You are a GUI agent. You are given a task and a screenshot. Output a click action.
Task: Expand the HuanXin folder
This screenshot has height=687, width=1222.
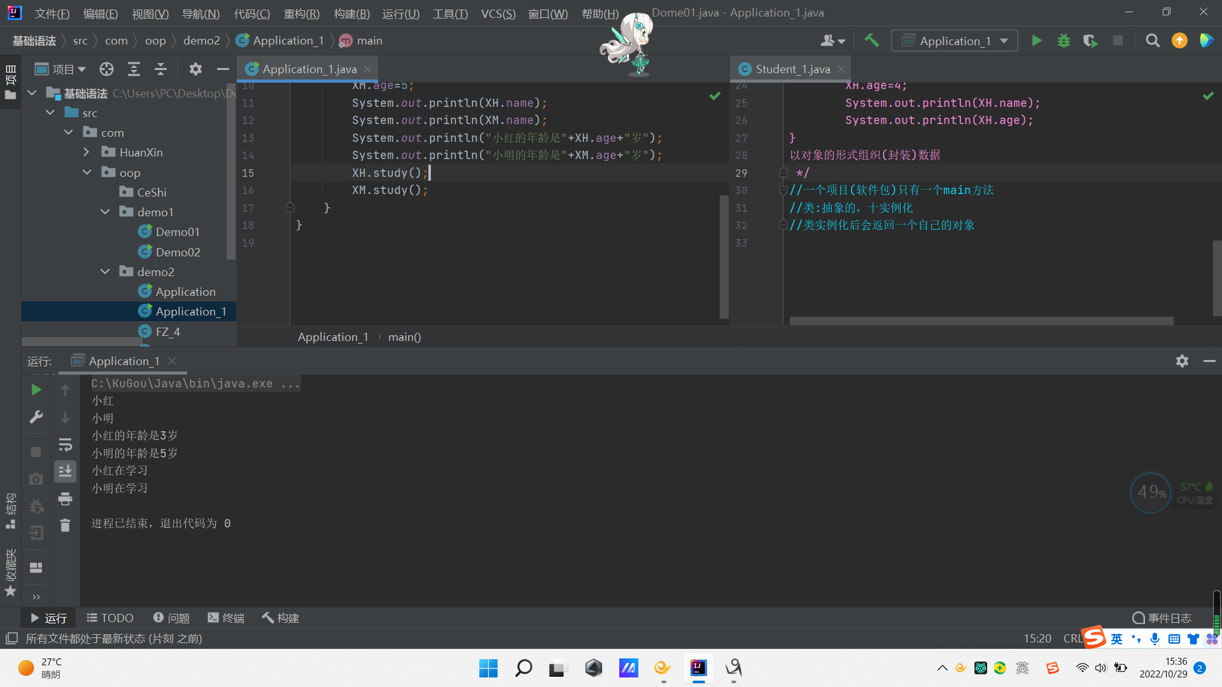point(87,152)
